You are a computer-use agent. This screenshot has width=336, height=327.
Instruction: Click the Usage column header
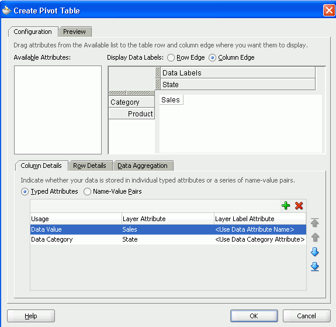pos(76,219)
